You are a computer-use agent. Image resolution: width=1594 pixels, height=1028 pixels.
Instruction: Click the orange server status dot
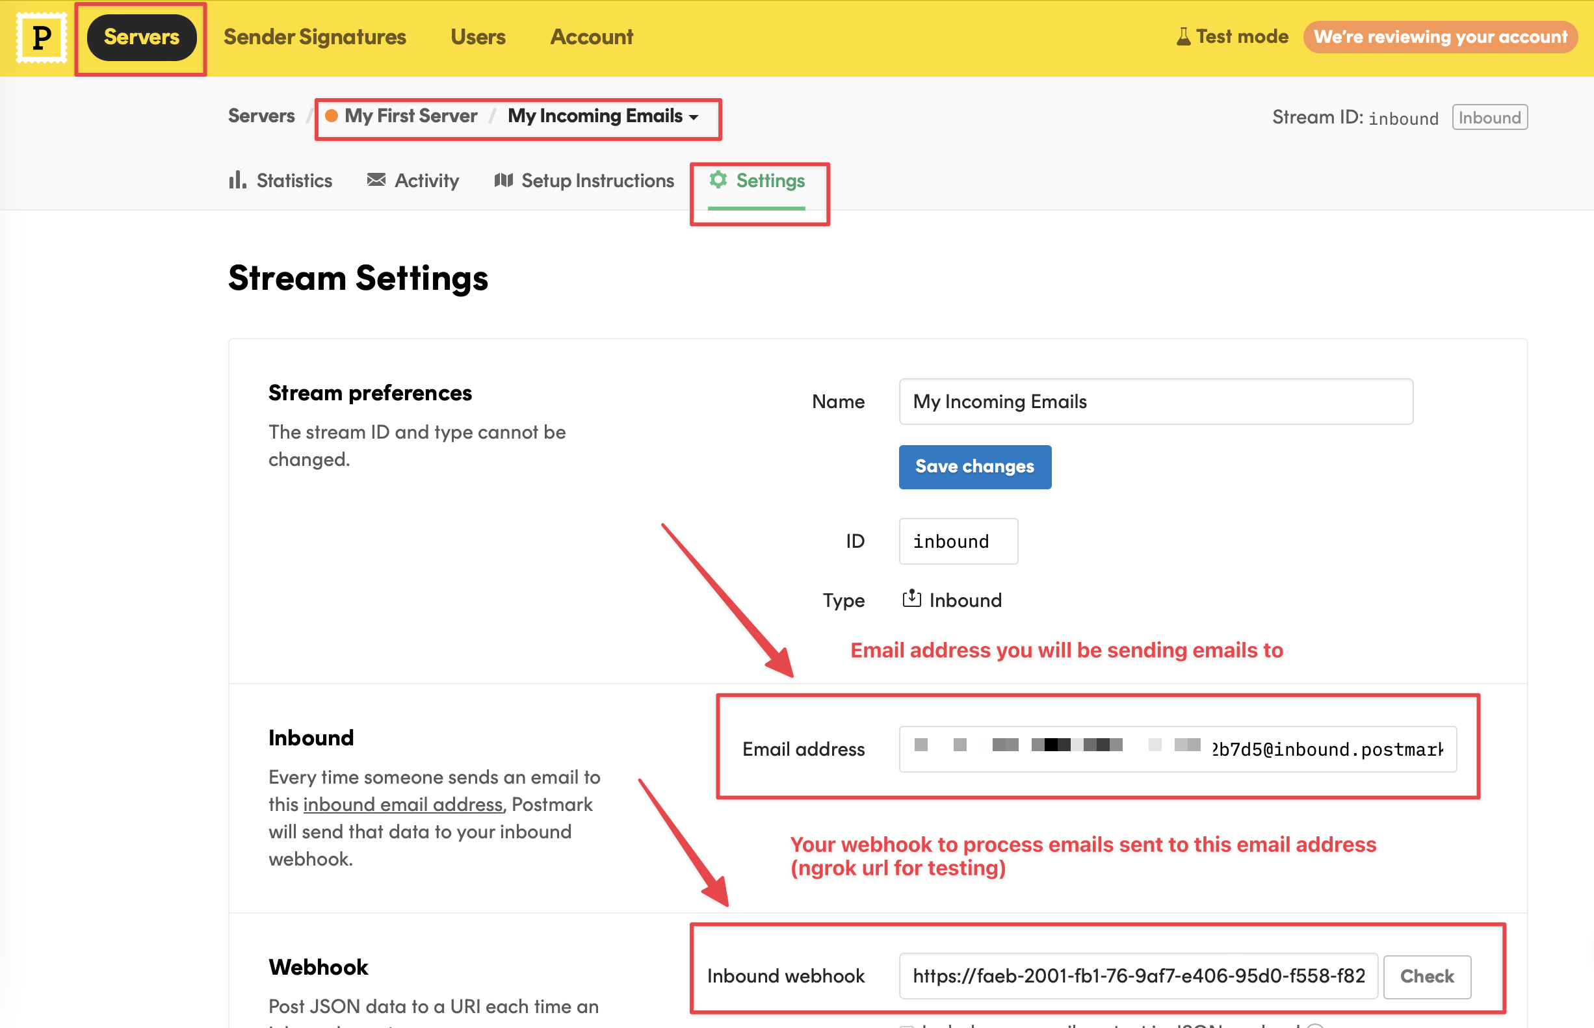pos(332,116)
